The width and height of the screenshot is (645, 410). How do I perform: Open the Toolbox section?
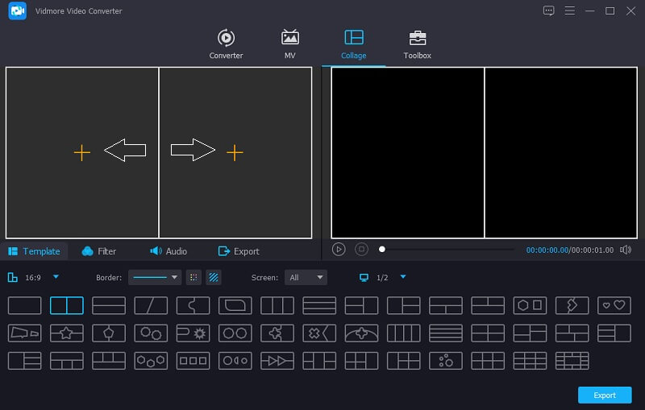(x=417, y=43)
